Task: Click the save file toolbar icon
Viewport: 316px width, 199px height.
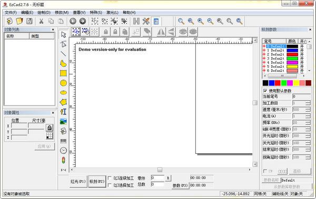Action: [x=29, y=21]
